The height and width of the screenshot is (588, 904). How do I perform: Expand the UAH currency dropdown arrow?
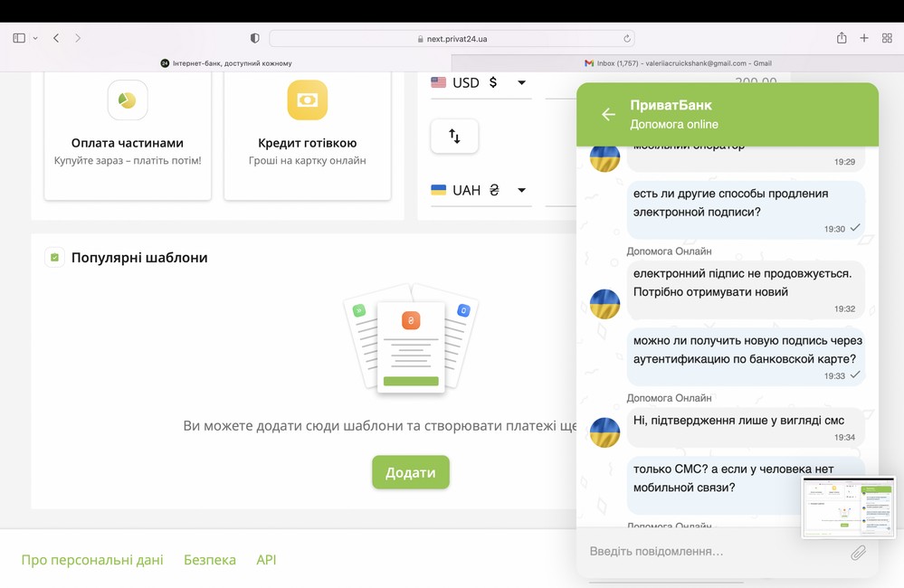pyautogui.click(x=522, y=190)
